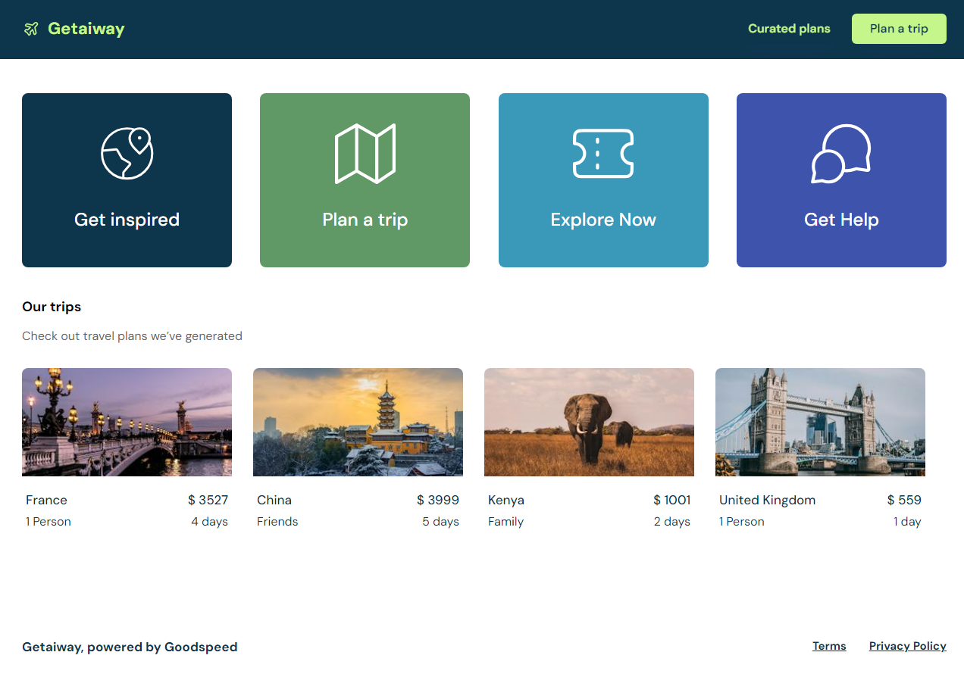Click the $ 3999 price
This screenshot has height=674, width=964.
438,500
